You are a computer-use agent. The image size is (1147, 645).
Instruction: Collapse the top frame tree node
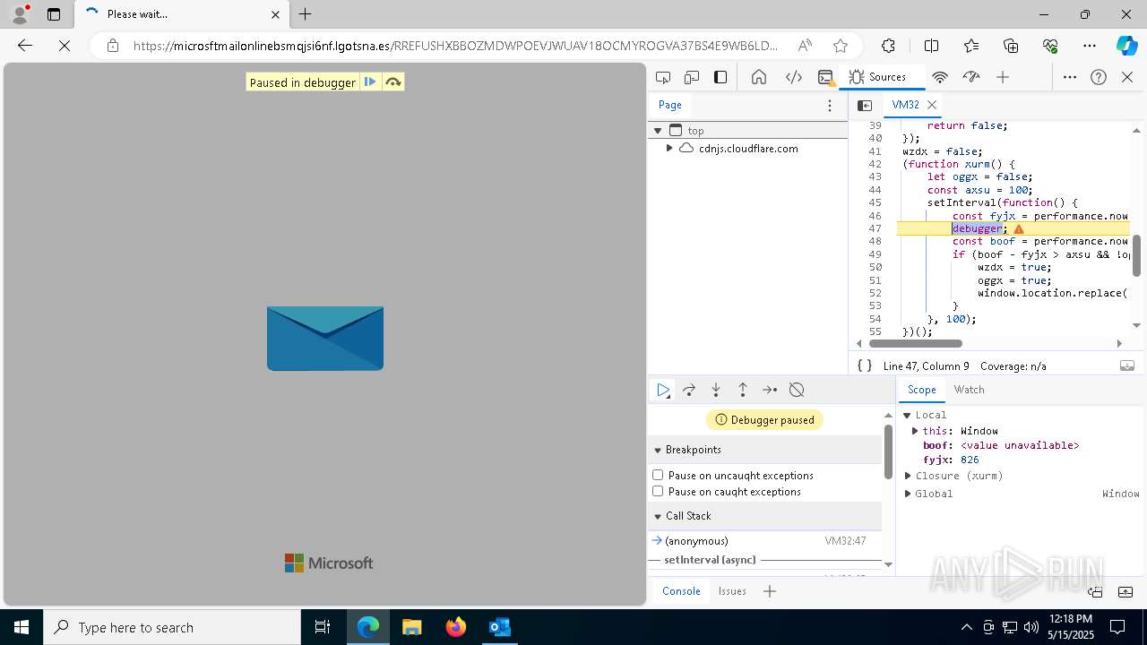(658, 131)
